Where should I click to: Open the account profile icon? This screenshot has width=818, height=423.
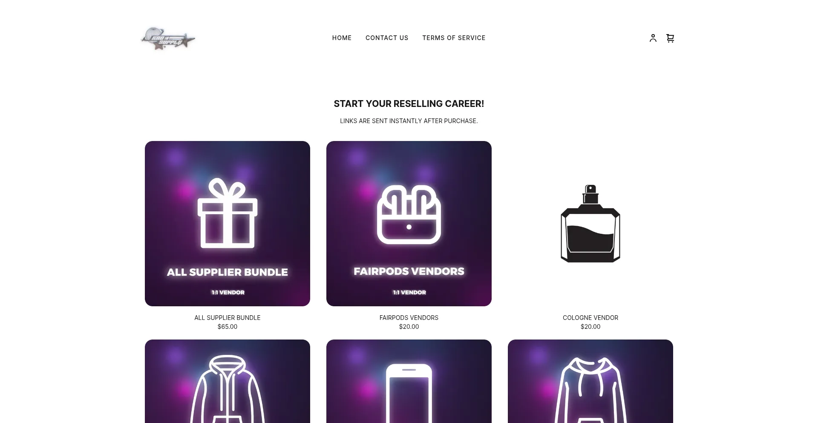[653, 38]
